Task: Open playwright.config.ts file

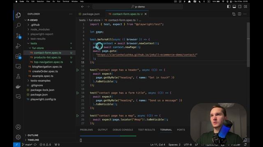Action: pyautogui.click(x=43, y=99)
